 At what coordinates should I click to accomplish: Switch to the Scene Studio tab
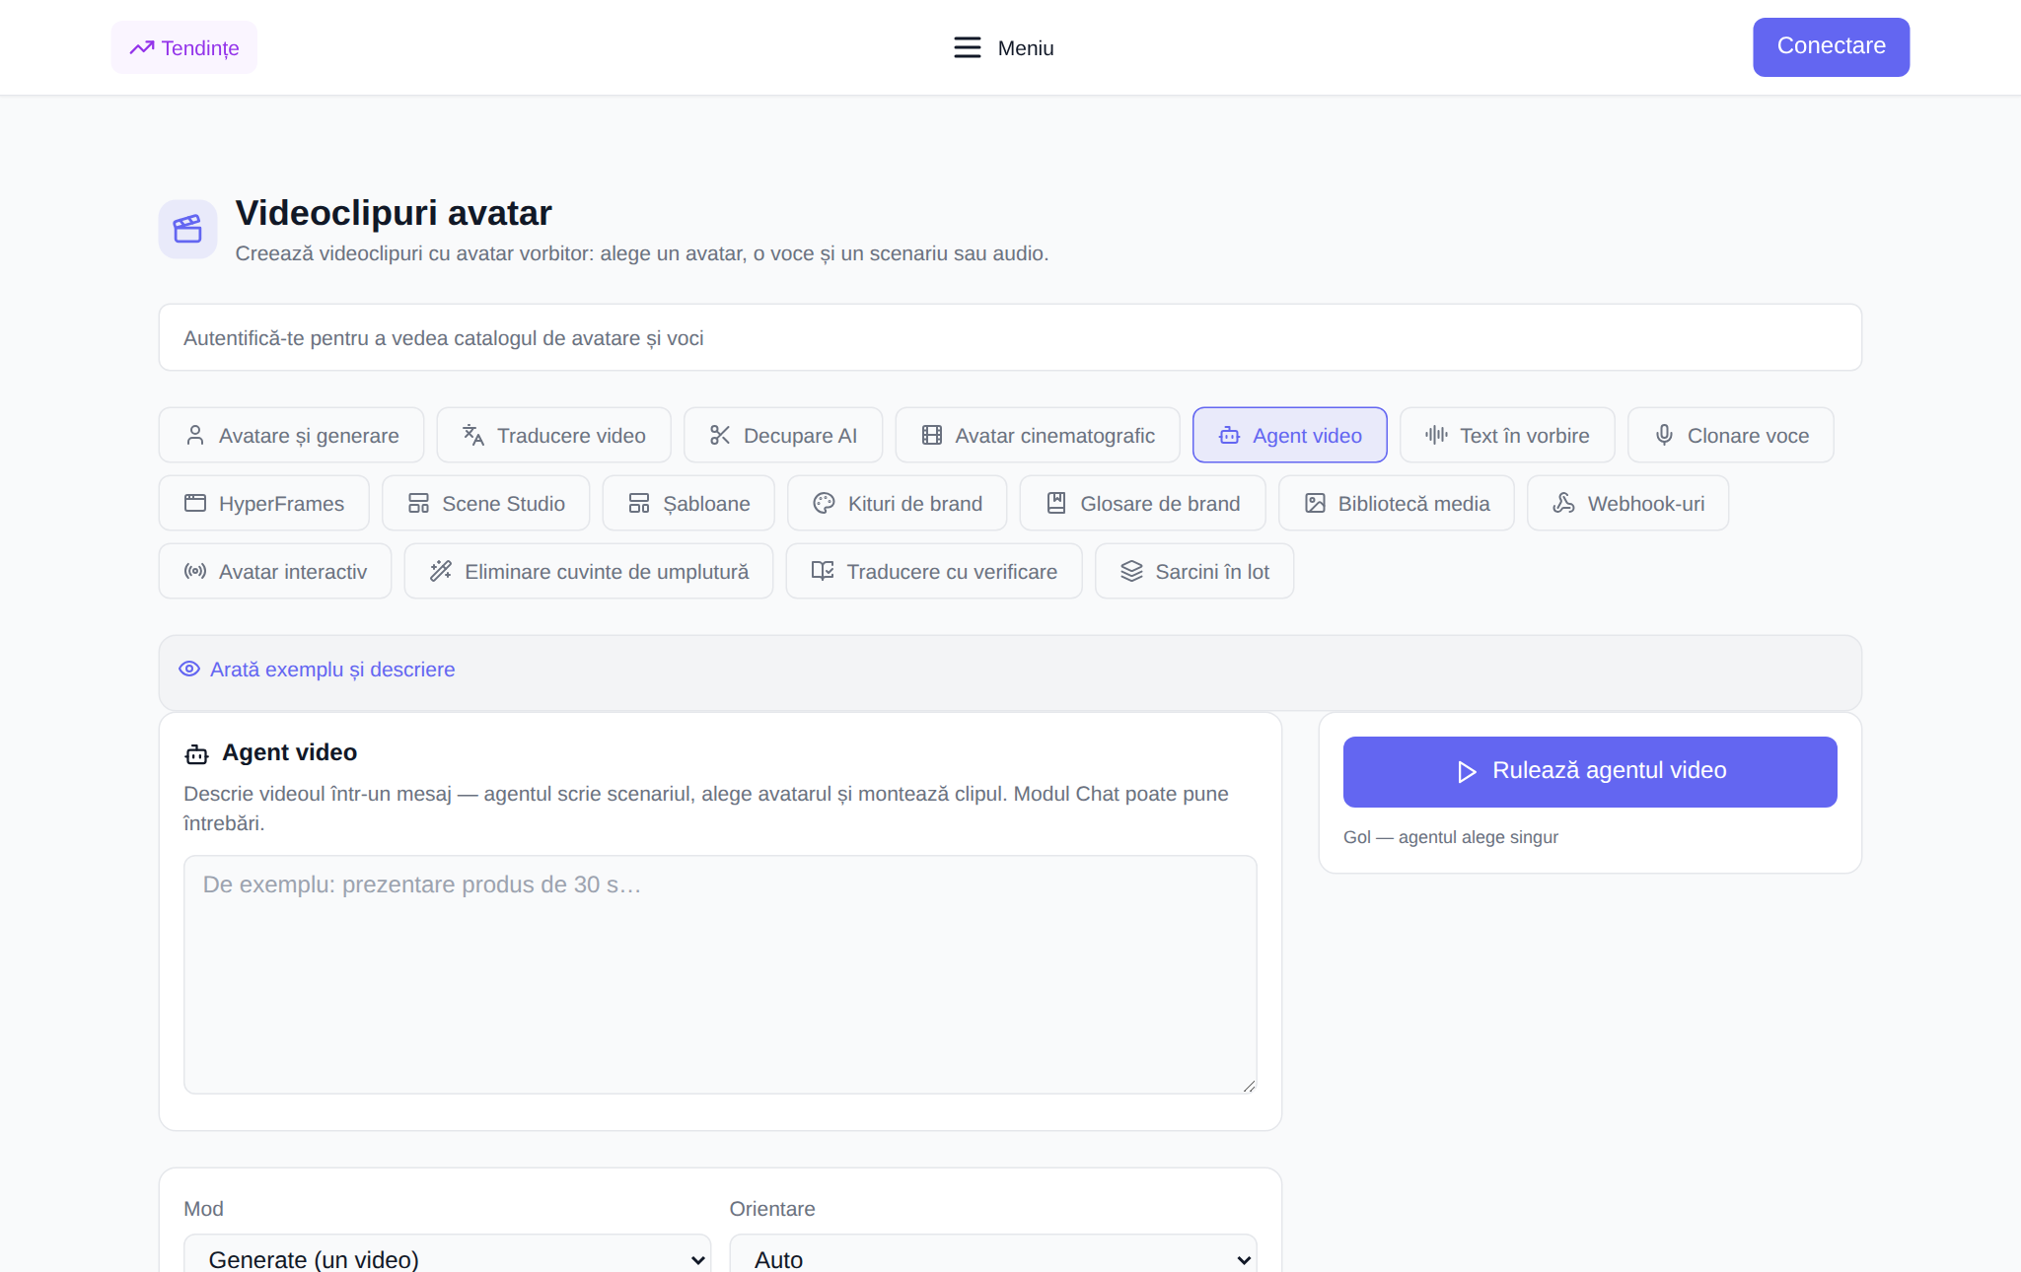pyautogui.click(x=486, y=503)
